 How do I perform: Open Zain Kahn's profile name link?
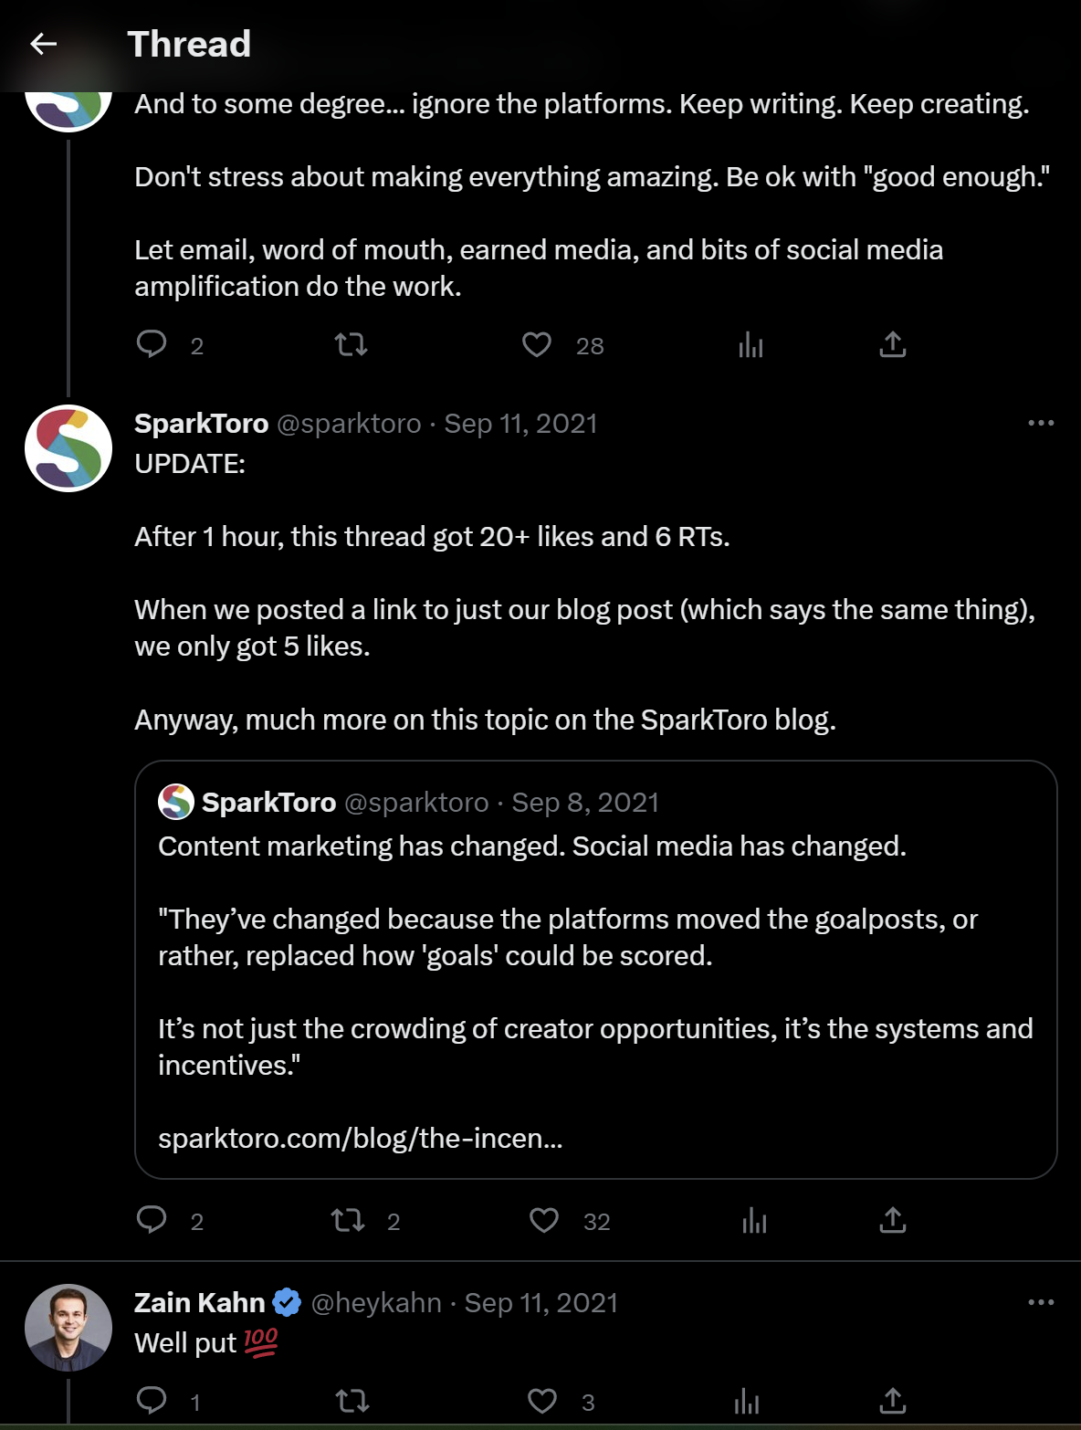[199, 1302]
